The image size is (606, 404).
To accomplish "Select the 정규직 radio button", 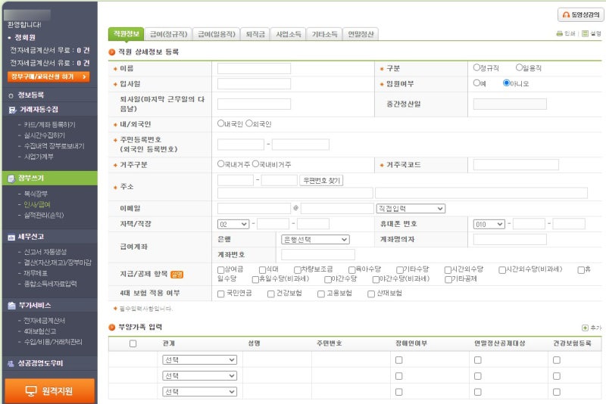I will (x=476, y=67).
